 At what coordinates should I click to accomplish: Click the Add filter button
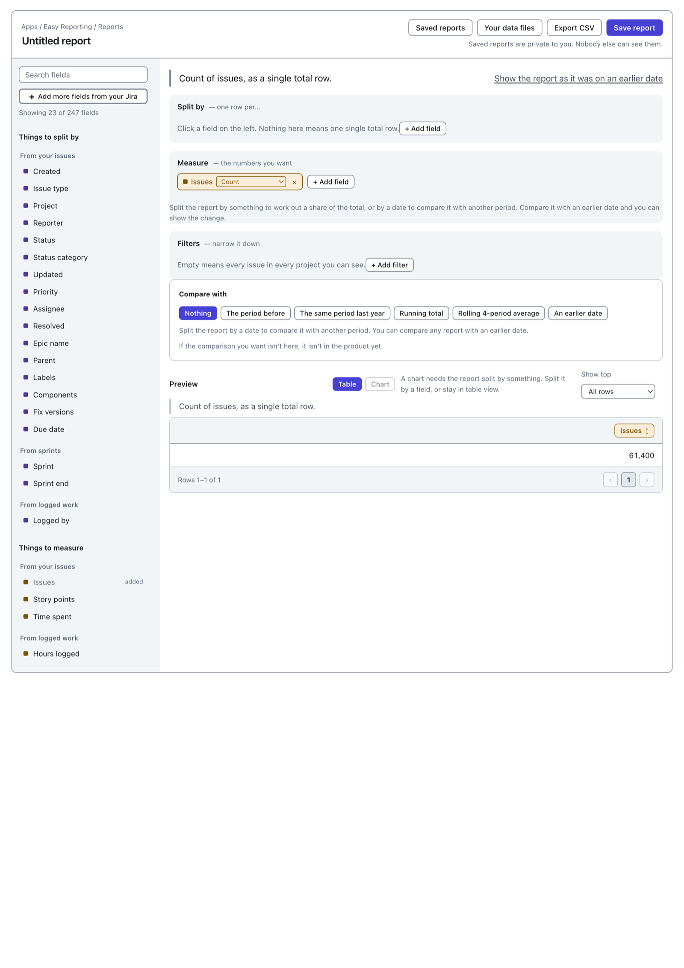click(x=389, y=265)
